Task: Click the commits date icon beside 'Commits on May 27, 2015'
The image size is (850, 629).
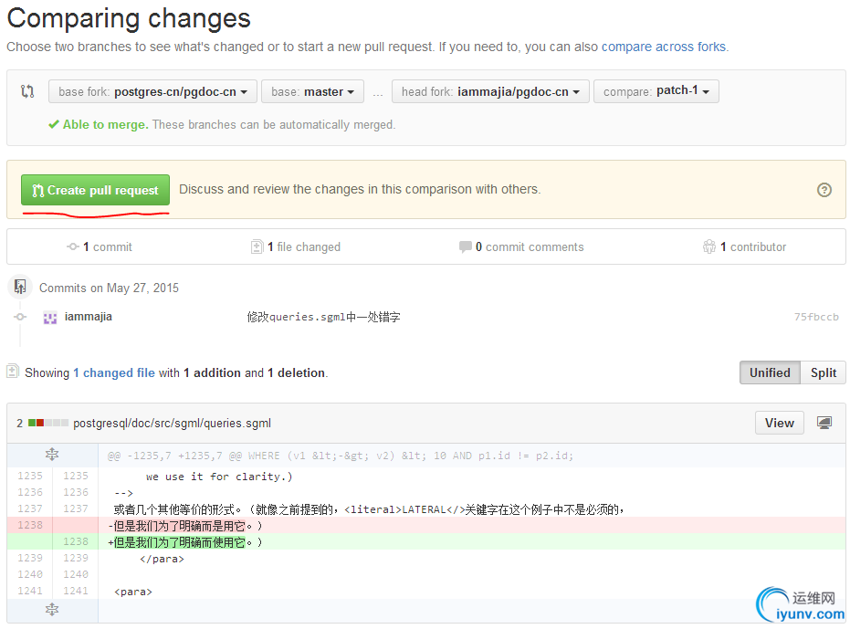Action: click(x=20, y=287)
